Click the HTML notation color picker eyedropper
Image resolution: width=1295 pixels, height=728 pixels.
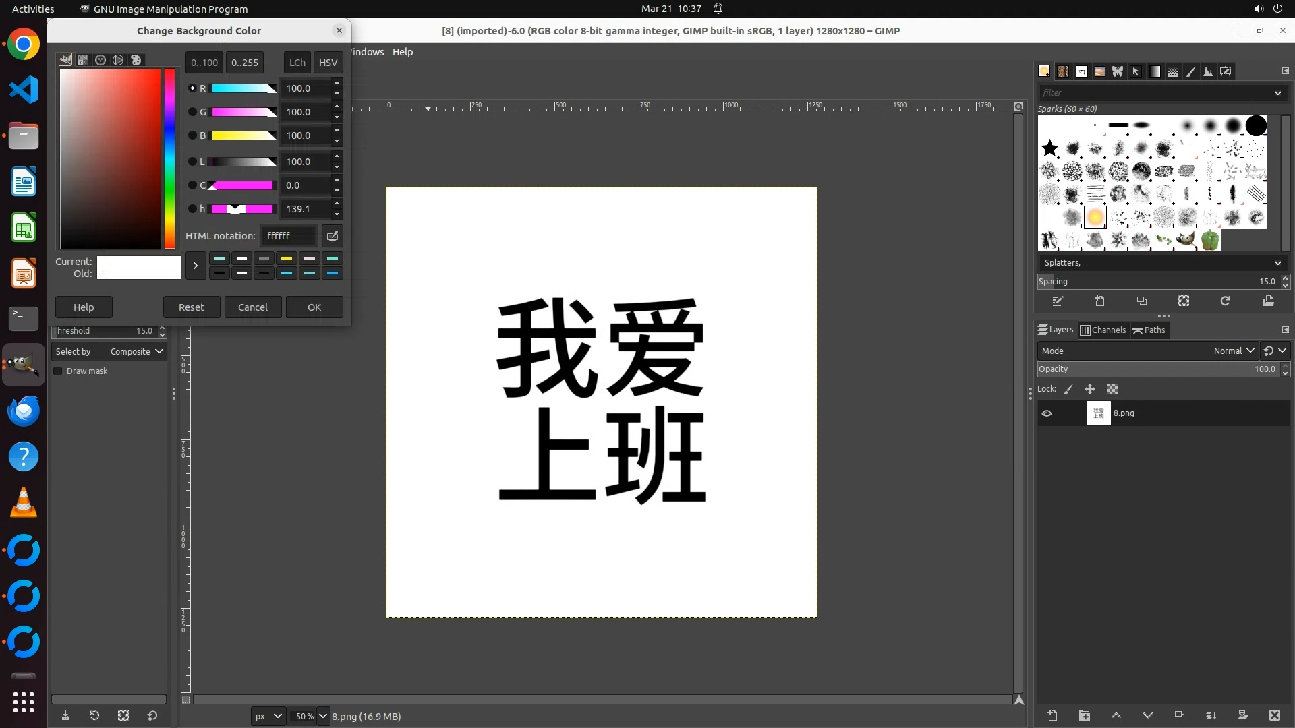(332, 236)
